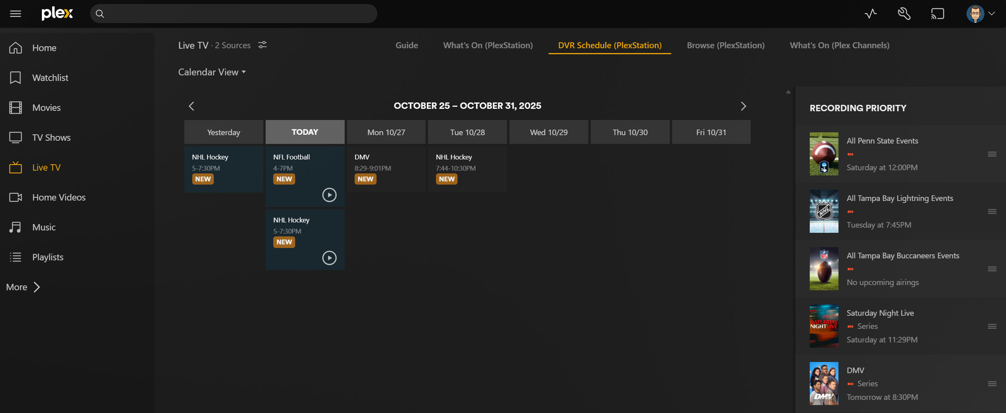Open What's On (Plex Channels) tab

click(x=839, y=45)
